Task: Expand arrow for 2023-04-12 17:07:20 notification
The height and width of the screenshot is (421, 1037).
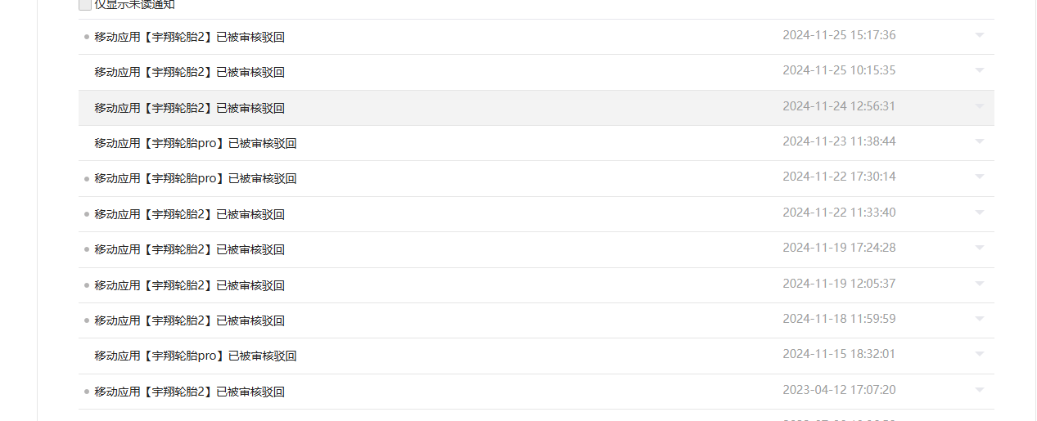Action: click(980, 390)
